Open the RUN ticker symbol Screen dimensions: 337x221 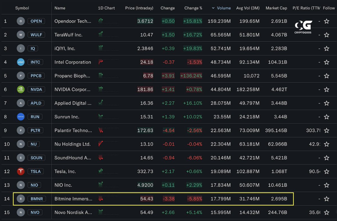tap(35, 117)
